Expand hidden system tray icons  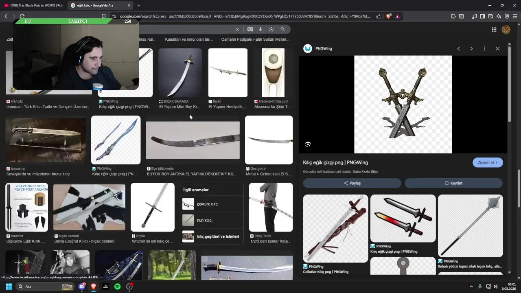click(x=471, y=286)
